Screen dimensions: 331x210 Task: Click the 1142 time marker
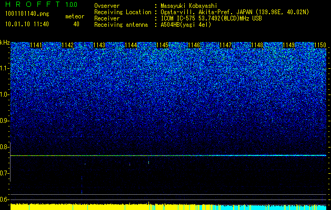tap(67, 45)
